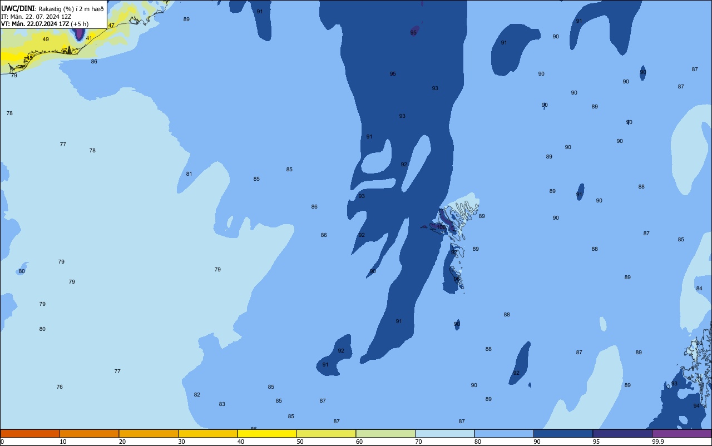Click the '100' humidity value on the islands
Viewport: 712px width, 446px height.
441,227
